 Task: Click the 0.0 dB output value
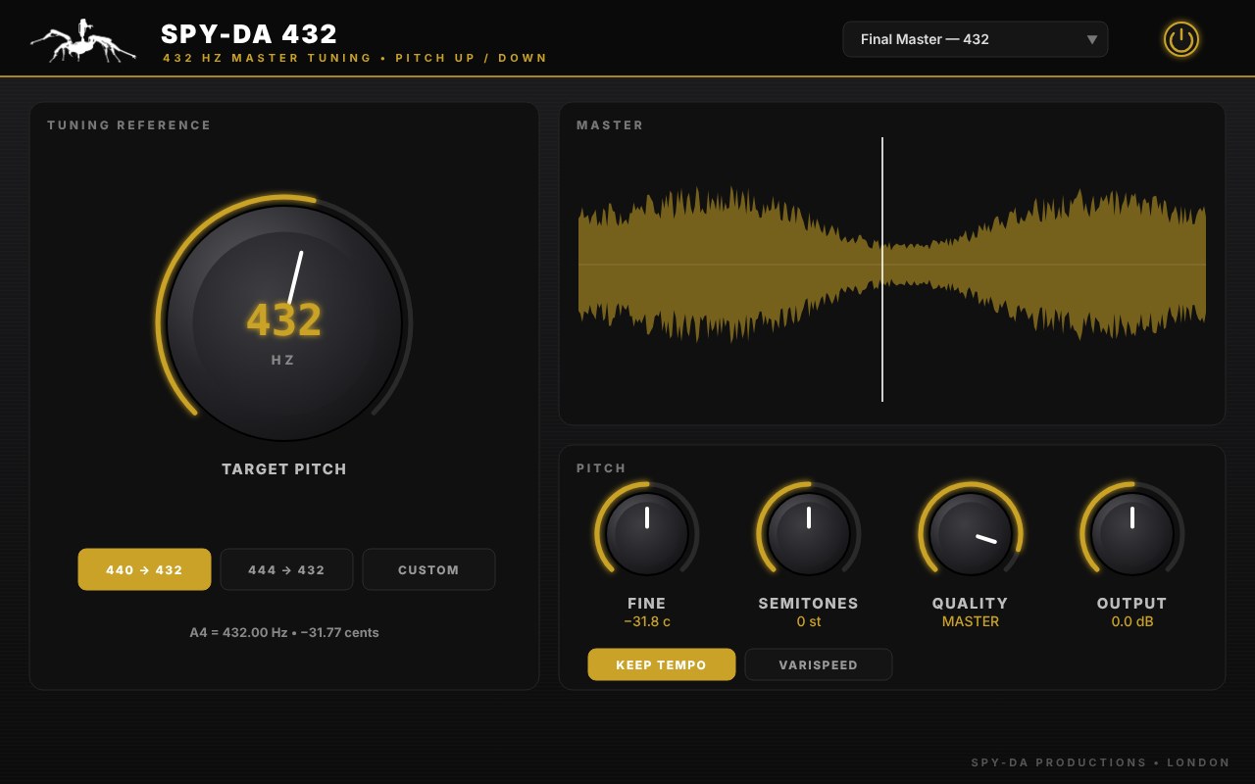[1132, 621]
